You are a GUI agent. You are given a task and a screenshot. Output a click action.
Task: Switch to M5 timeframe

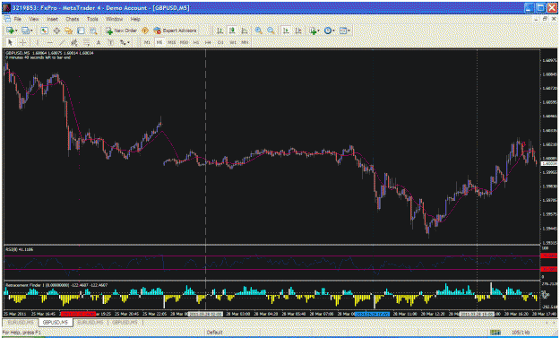[x=159, y=42]
